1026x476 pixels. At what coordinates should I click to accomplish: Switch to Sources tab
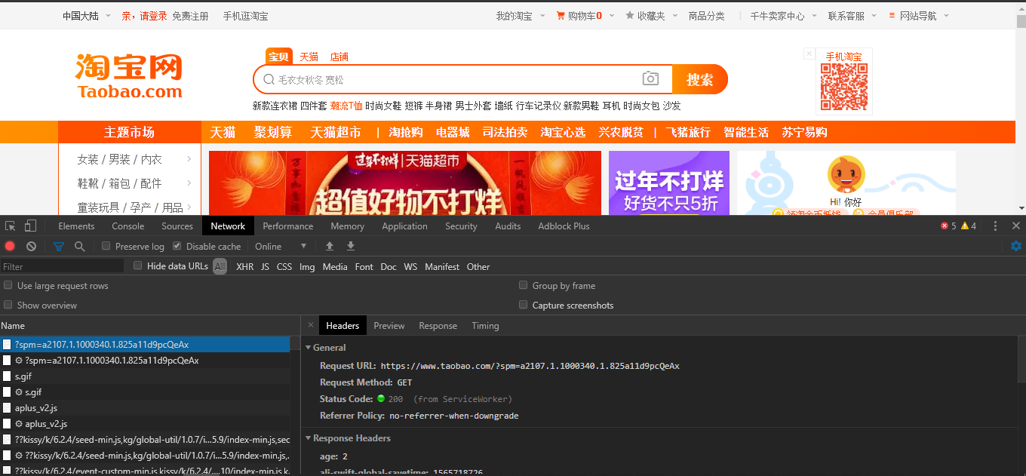coord(177,226)
